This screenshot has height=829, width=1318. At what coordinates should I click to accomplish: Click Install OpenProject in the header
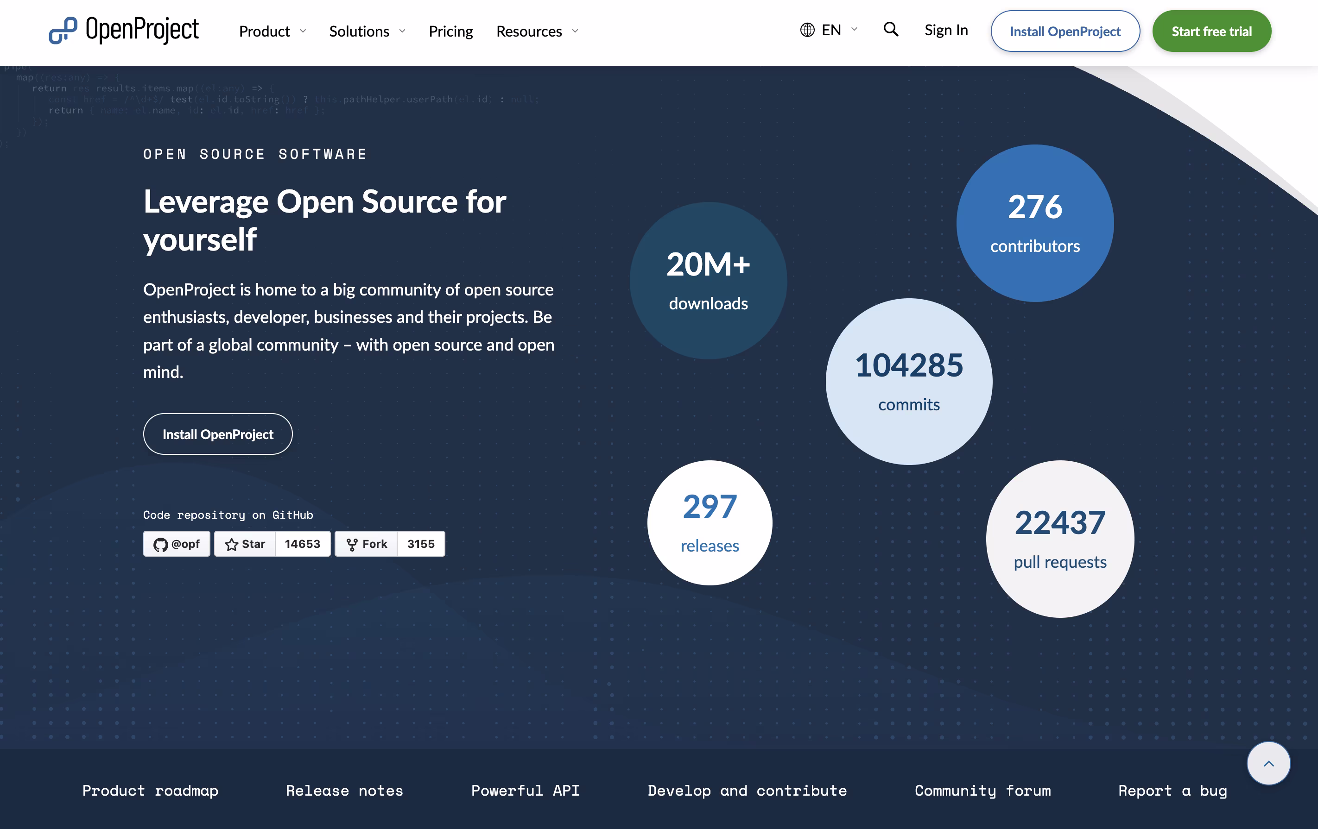1065,31
